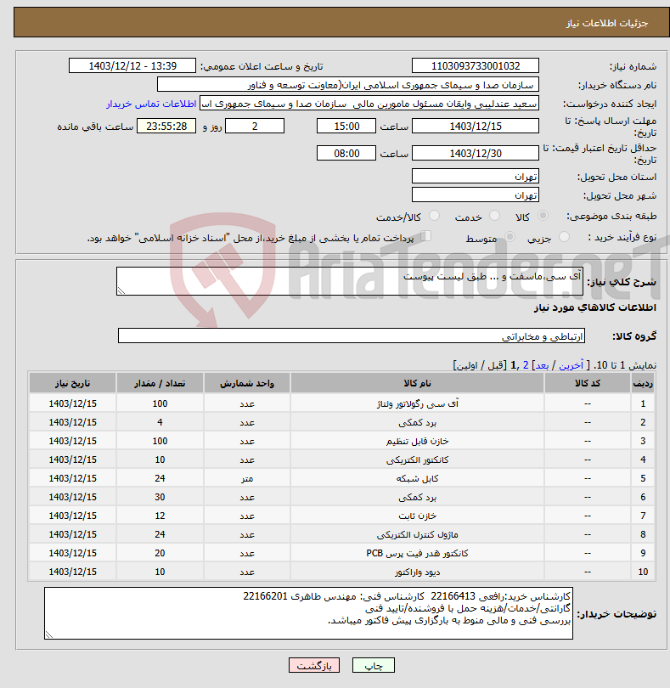Select row 2 item برد کمکی
The image size is (670, 688).
pos(342,422)
